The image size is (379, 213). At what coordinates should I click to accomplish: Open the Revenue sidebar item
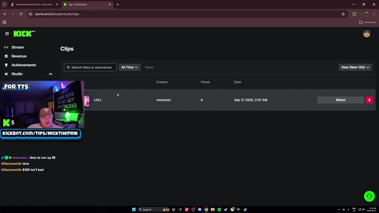pos(19,56)
